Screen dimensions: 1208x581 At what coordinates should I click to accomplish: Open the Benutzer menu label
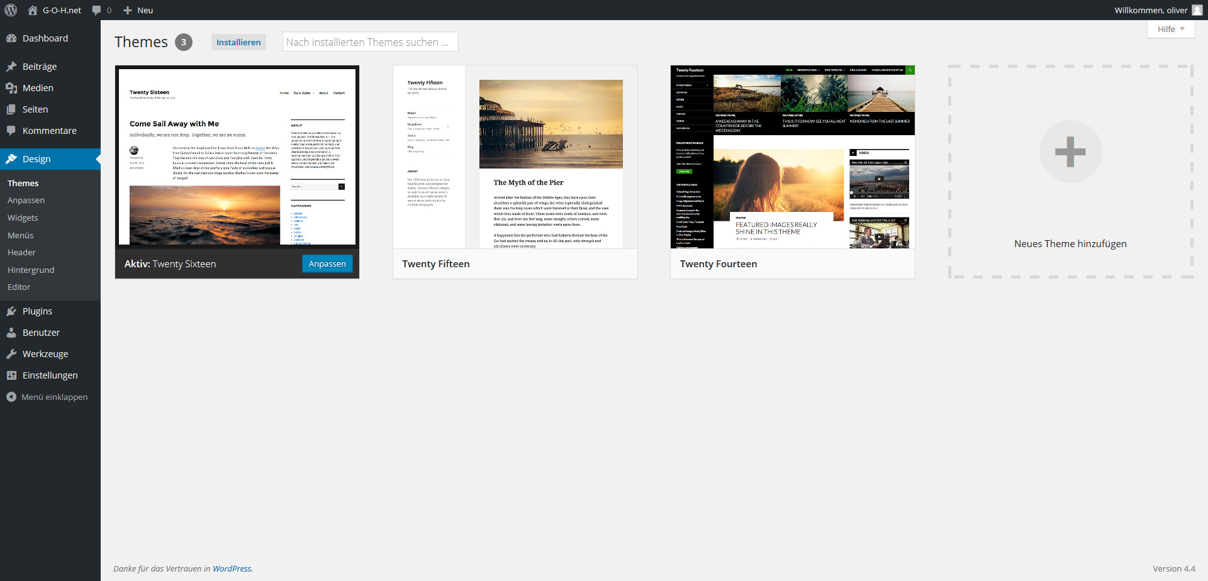click(41, 333)
